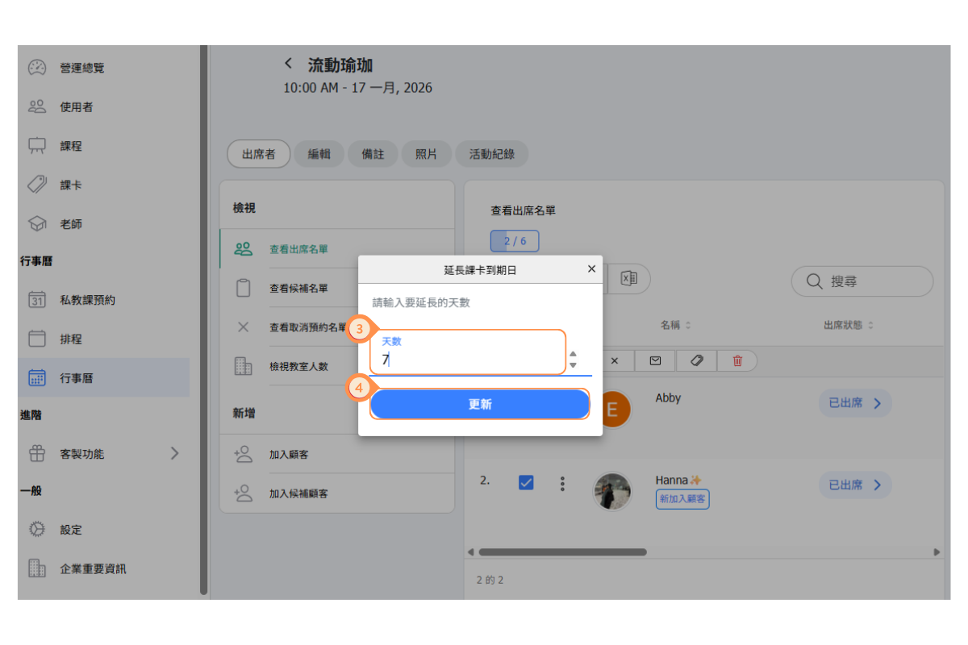
Task: Click the 天數 number input field
Action: pyautogui.click(x=468, y=360)
